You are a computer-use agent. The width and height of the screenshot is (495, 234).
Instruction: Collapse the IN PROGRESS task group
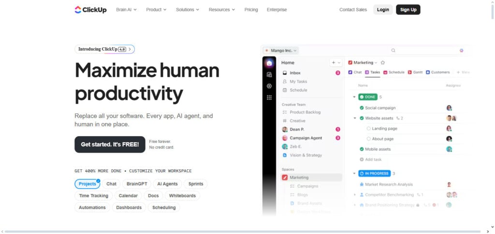tap(354, 174)
